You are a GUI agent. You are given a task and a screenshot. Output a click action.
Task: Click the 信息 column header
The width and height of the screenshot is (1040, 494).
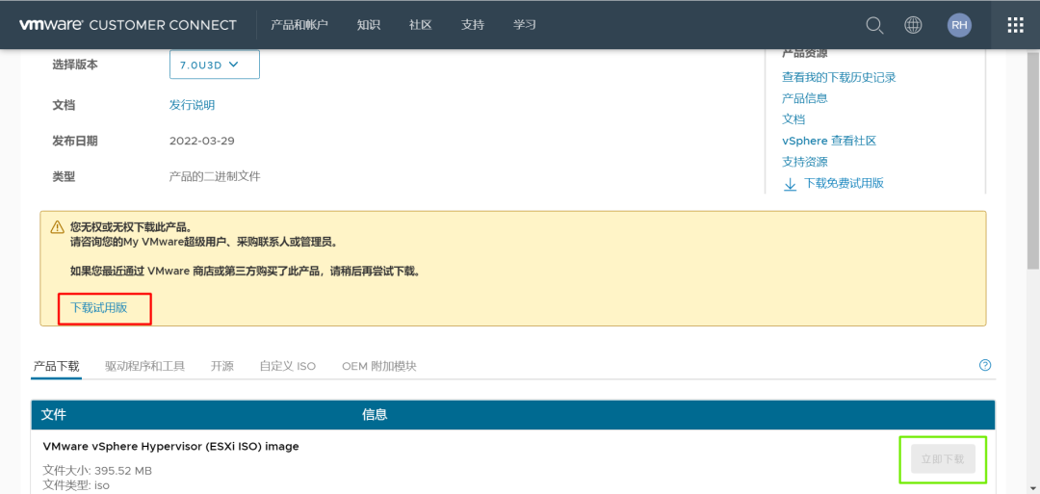(375, 415)
